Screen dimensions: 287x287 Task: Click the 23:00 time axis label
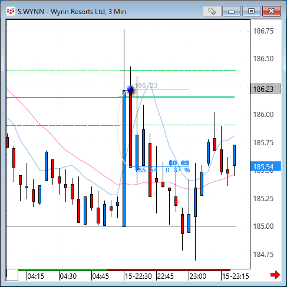point(198,276)
